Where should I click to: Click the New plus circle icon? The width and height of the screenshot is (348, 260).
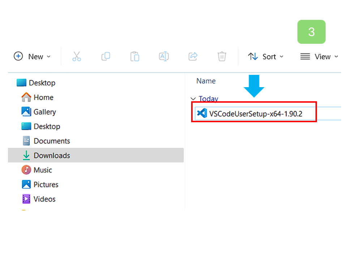(x=18, y=56)
